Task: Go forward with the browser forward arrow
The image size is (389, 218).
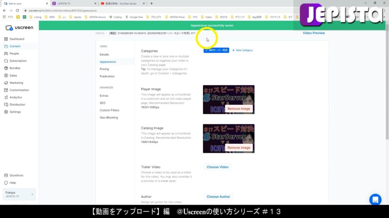Action: (11, 11)
